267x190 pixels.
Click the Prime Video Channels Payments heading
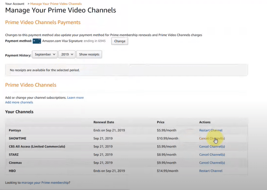pos(43,22)
